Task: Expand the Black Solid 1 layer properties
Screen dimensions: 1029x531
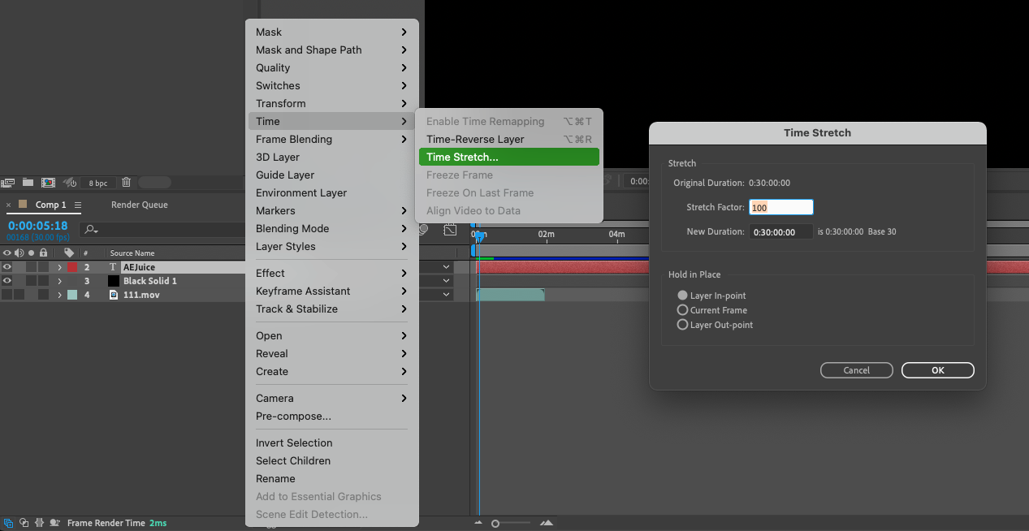Action: pos(59,281)
